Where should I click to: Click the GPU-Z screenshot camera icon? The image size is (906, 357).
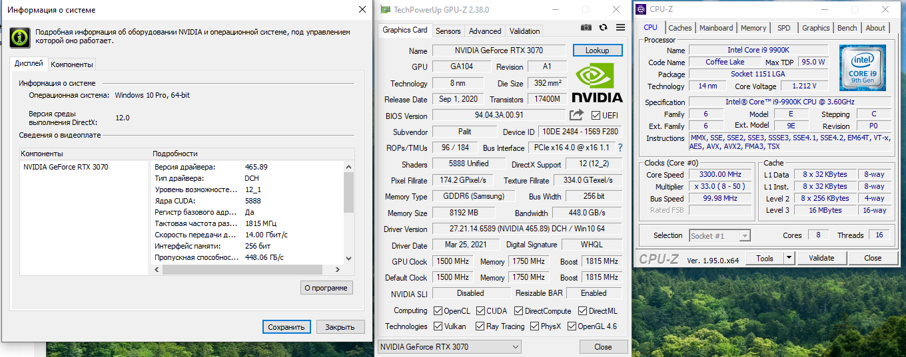click(586, 27)
